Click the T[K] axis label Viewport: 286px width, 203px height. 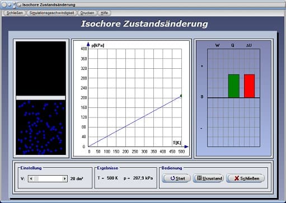[x=177, y=143]
